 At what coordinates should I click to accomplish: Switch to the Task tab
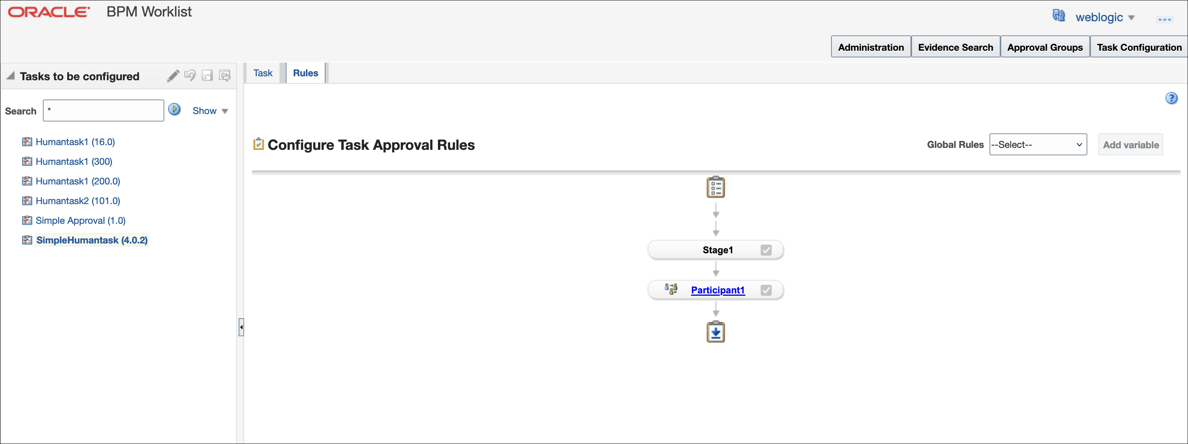pyautogui.click(x=263, y=73)
